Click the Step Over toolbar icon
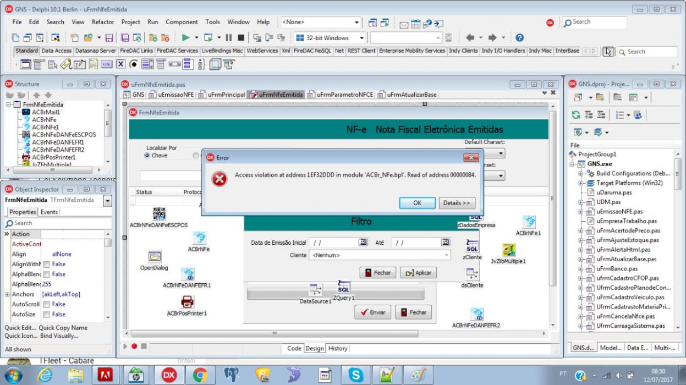 pyautogui.click(x=269, y=38)
